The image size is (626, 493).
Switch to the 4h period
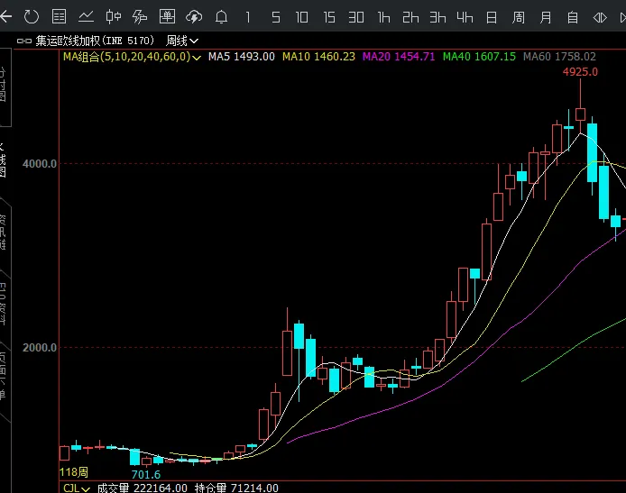tap(465, 17)
